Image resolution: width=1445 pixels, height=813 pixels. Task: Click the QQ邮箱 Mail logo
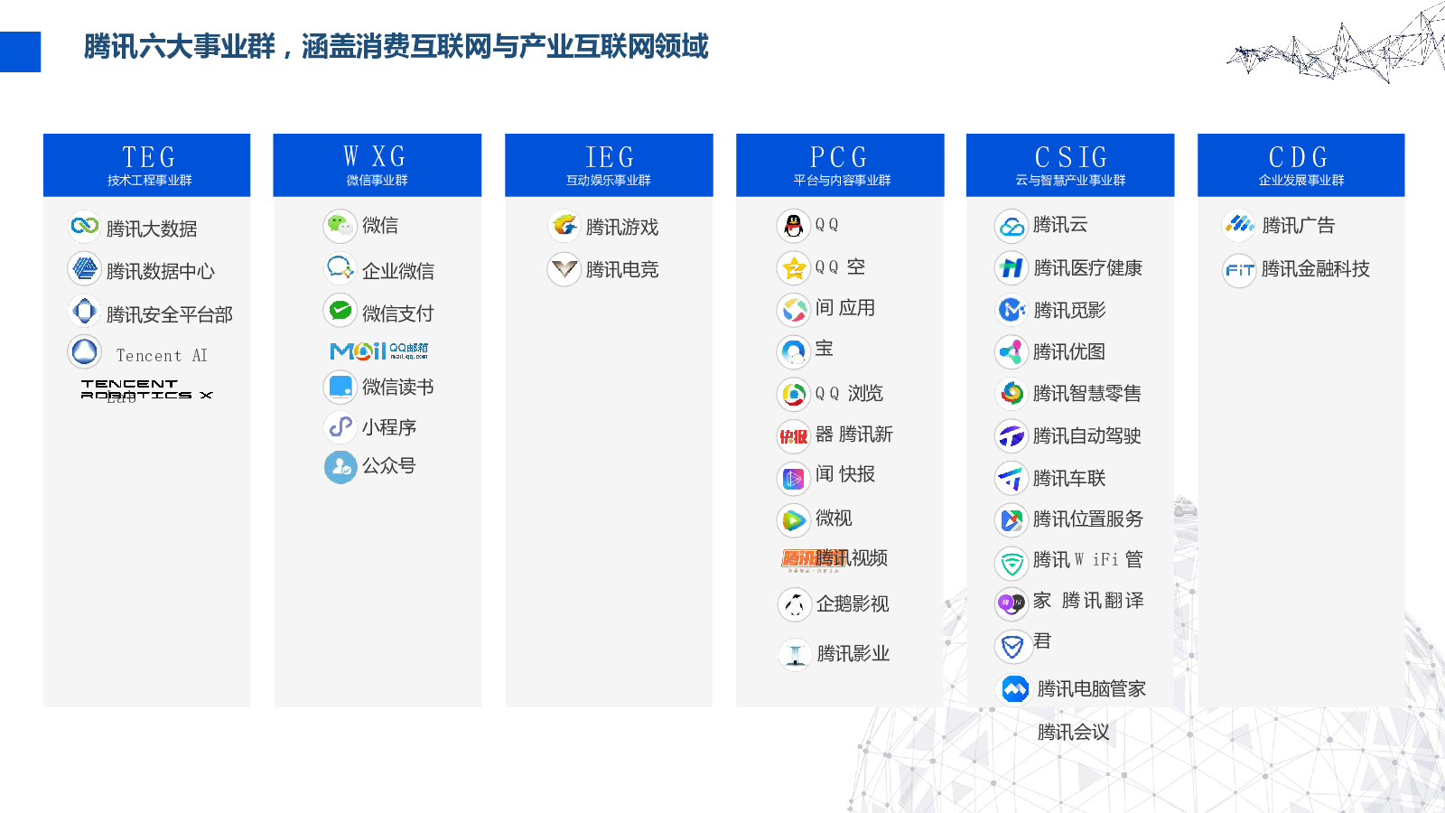click(x=379, y=350)
